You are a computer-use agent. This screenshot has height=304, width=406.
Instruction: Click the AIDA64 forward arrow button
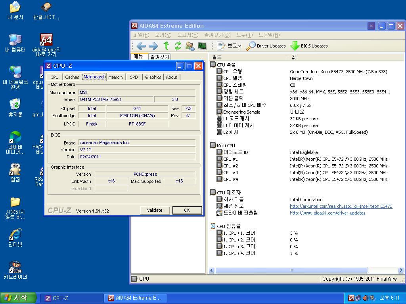point(153,46)
